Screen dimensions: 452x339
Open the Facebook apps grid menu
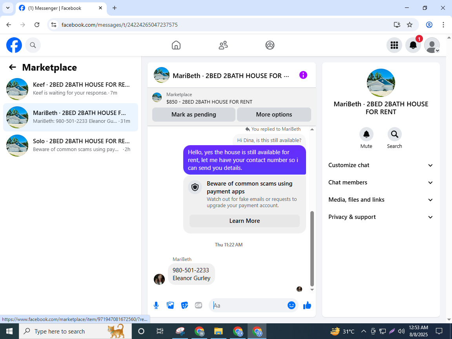point(394,45)
